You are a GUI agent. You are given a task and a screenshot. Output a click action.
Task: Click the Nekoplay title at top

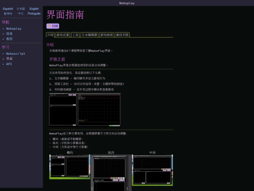(127, 3)
